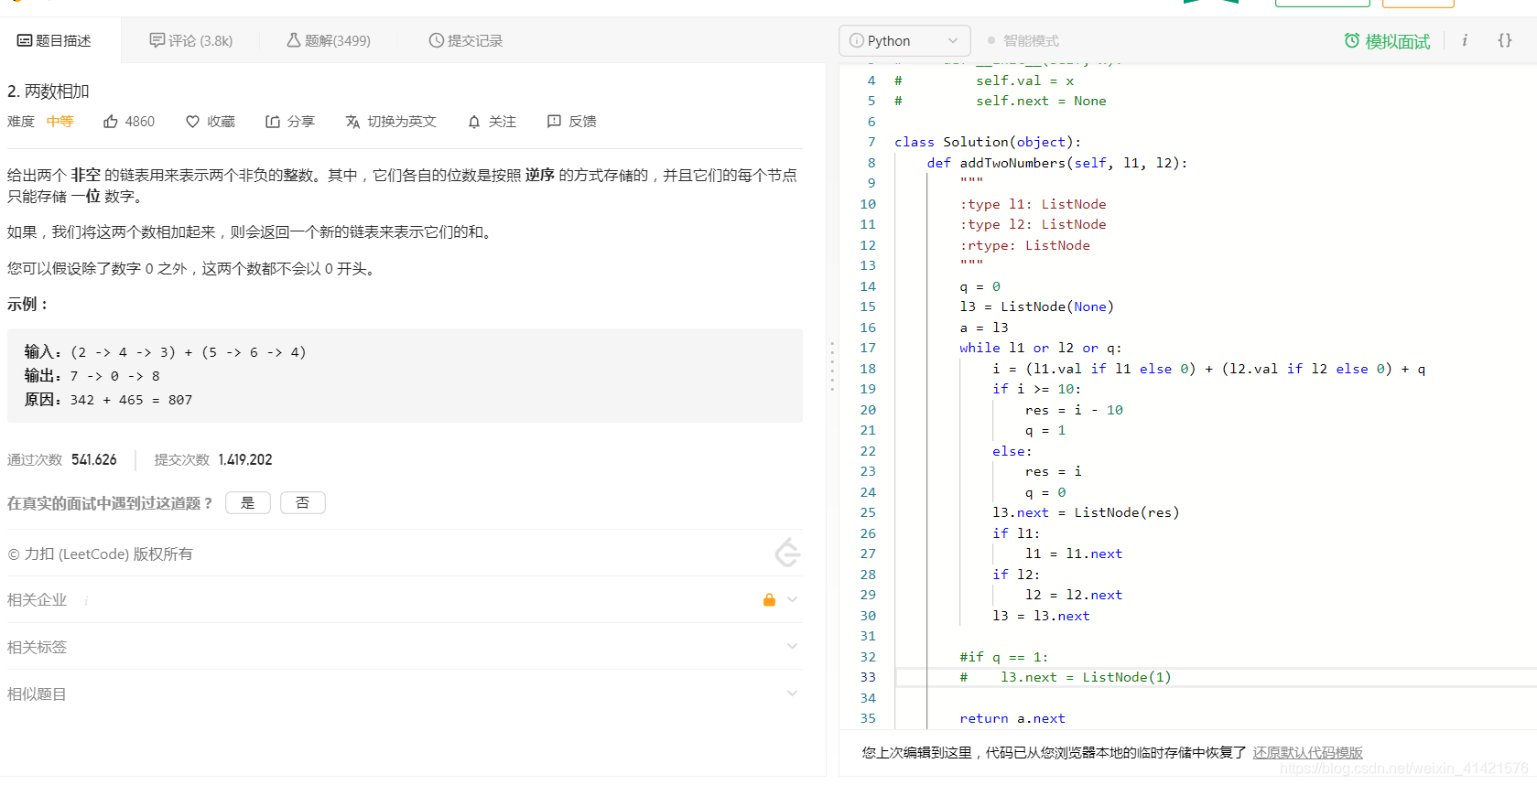The height and width of the screenshot is (785, 1537).
Task: Click the curly braces format icon
Action: pos(1505,40)
